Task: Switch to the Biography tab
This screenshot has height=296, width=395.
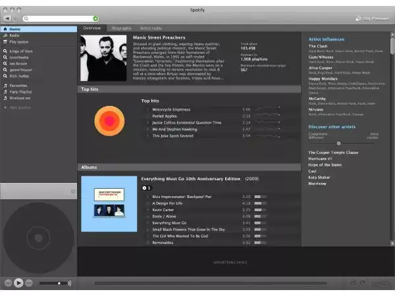Action: pos(121,28)
